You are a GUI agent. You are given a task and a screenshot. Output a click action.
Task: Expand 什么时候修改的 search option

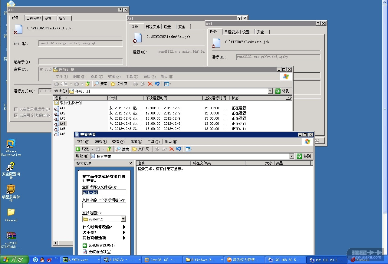[124, 227]
